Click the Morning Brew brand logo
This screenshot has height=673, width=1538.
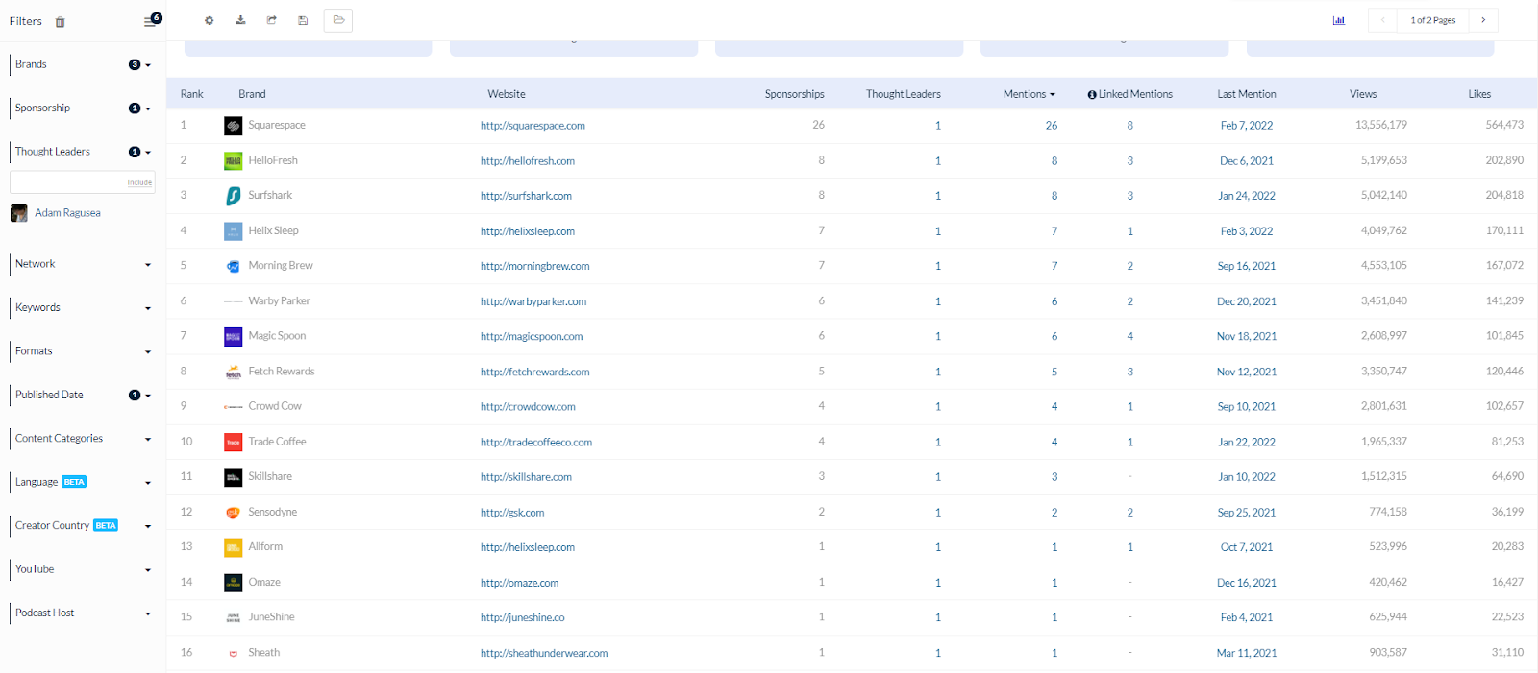click(233, 266)
